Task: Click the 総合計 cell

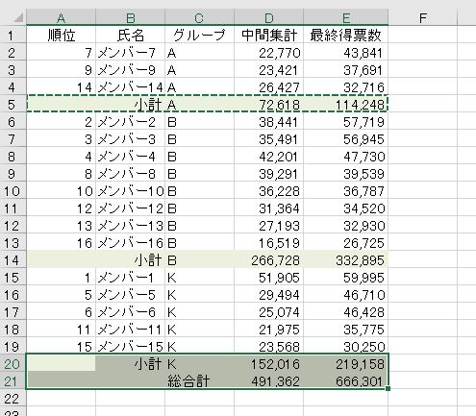Action: click(199, 381)
